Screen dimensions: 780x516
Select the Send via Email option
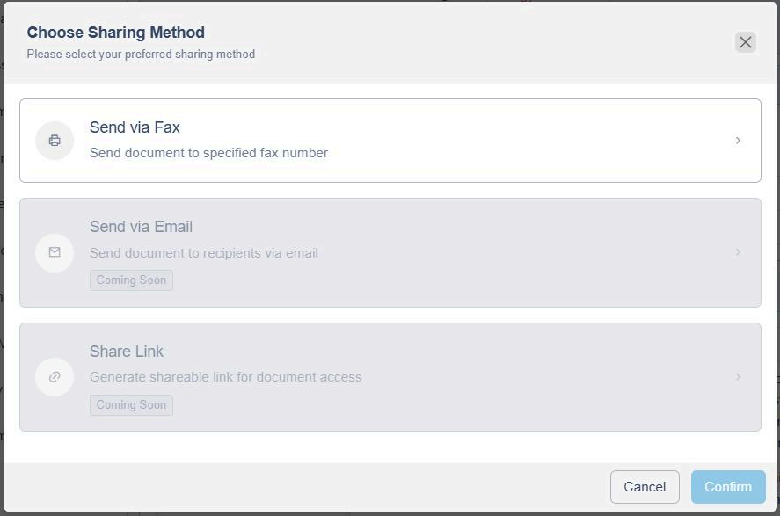(x=141, y=227)
